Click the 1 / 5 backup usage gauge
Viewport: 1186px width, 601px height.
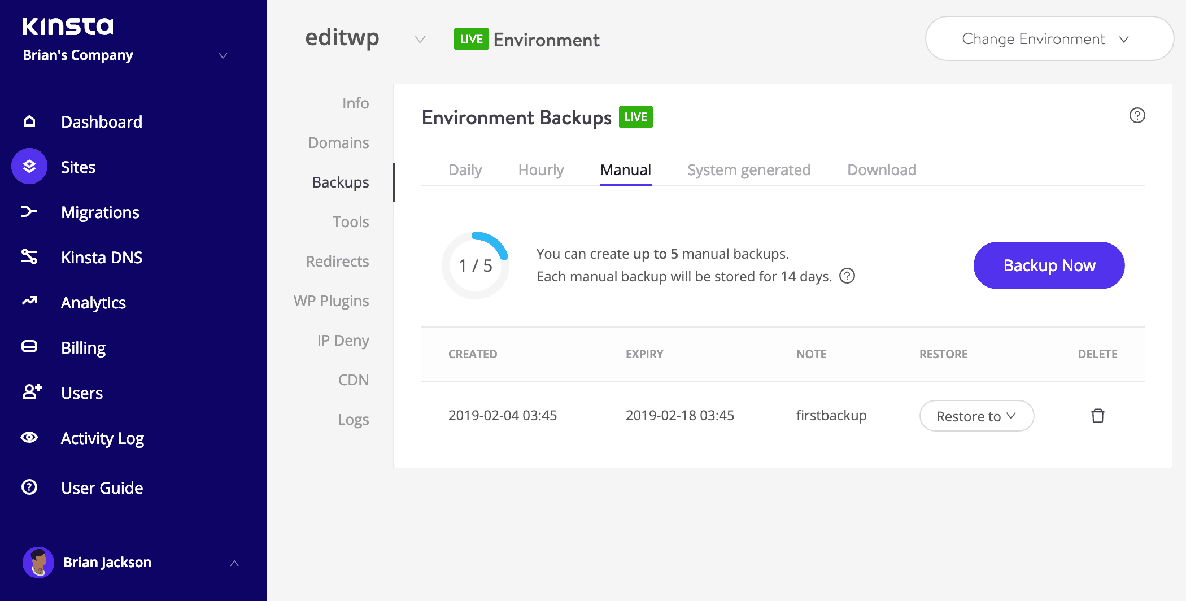pyautogui.click(x=476, y=265)
